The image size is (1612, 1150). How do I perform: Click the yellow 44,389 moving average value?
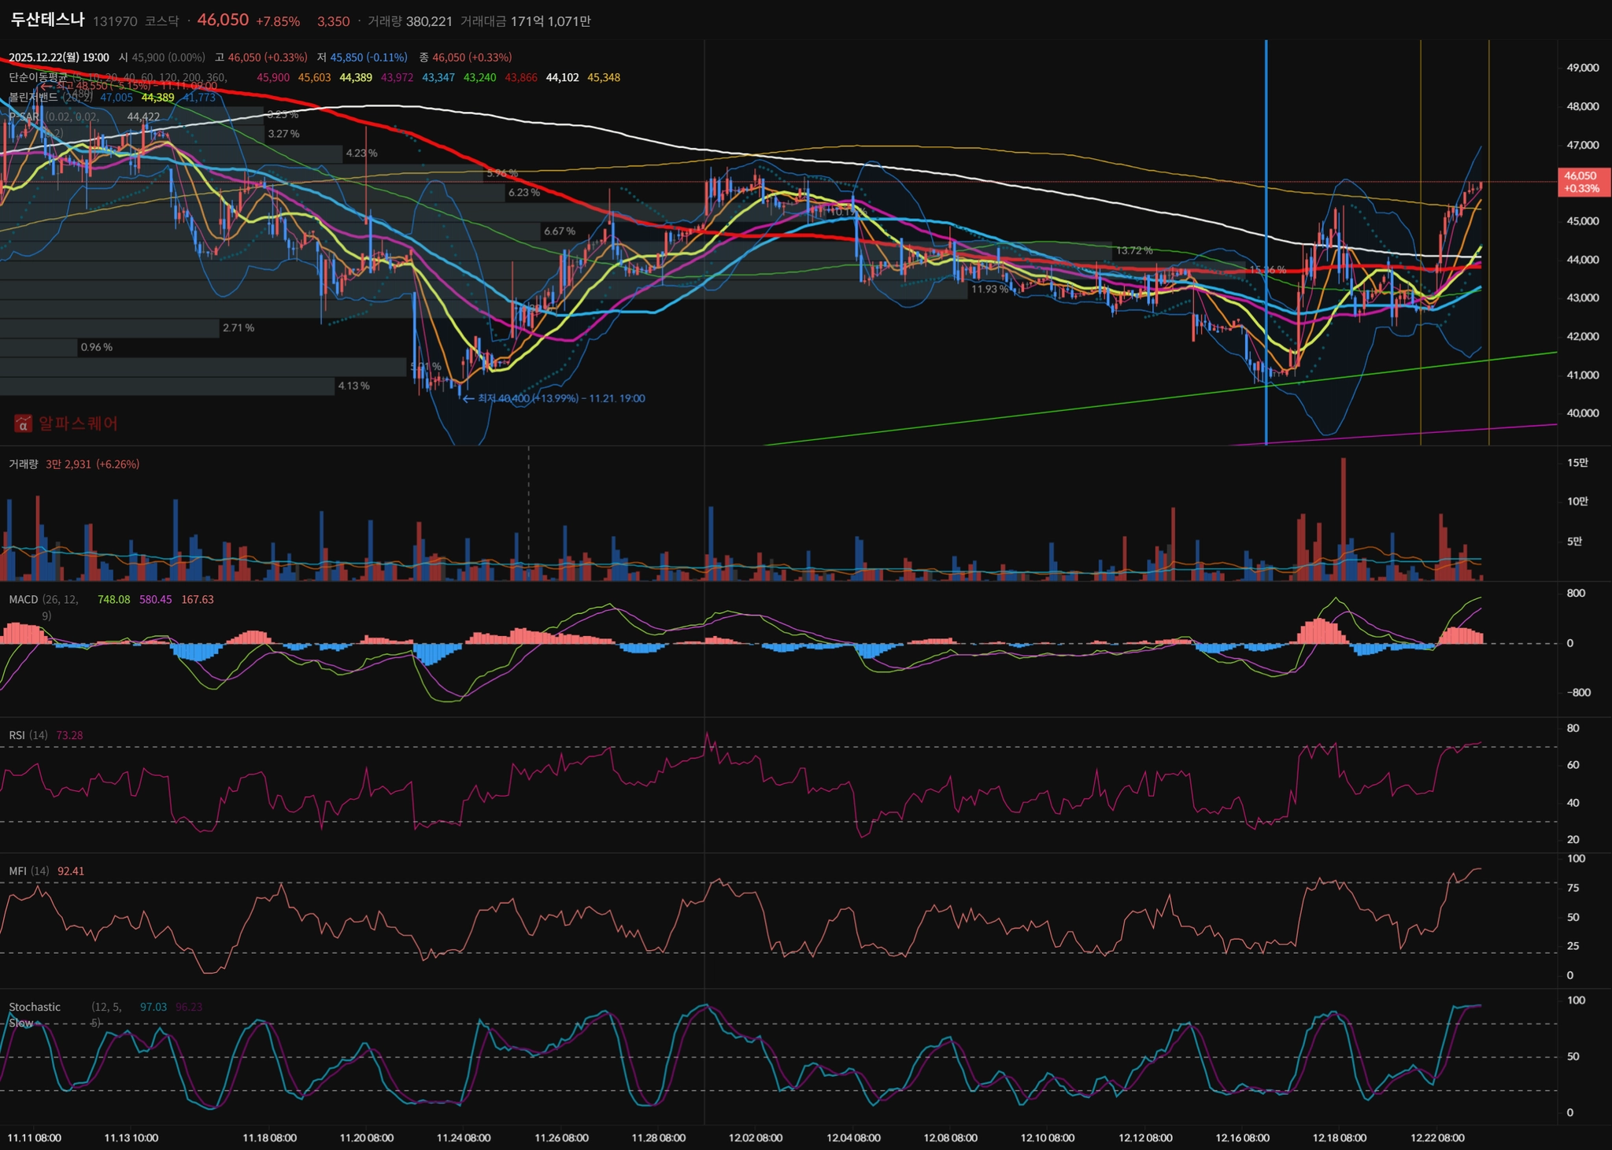point(356,77)
